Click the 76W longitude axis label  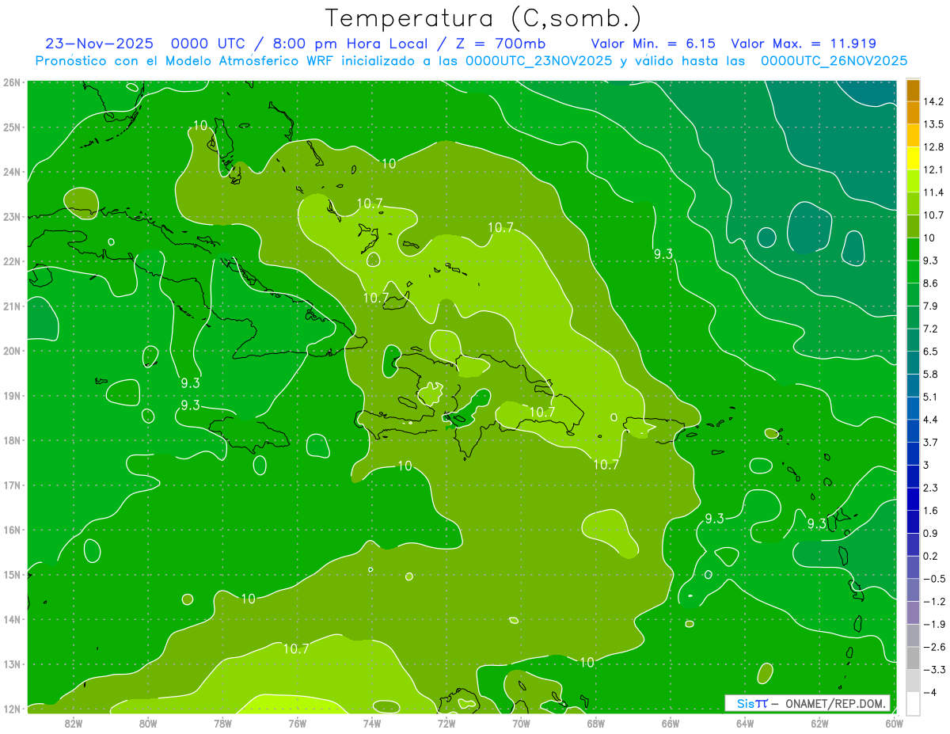(297, 724)
